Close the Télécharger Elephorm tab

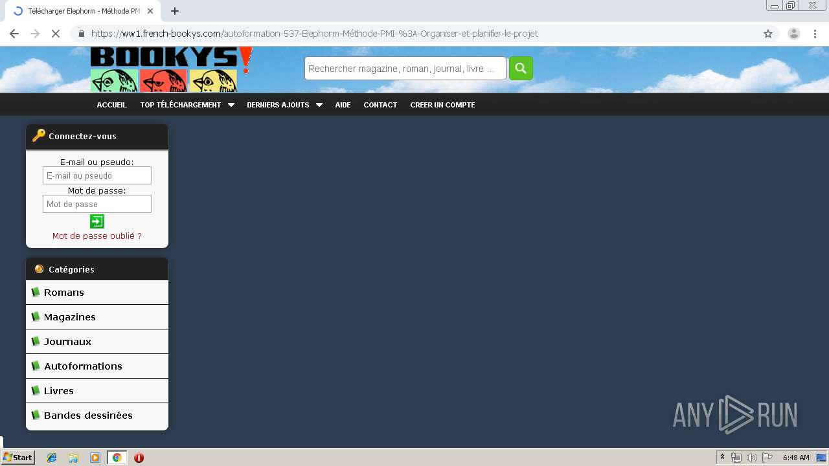[150, 11]
